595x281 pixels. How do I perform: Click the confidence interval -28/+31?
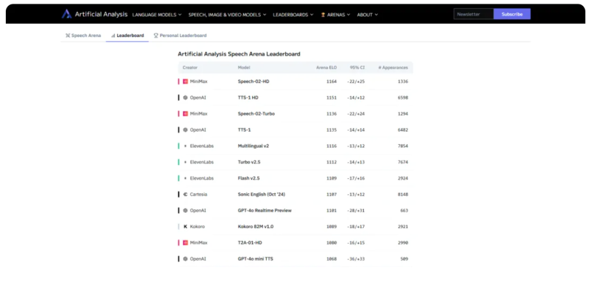pyautogui.click(x=356, y=210)
